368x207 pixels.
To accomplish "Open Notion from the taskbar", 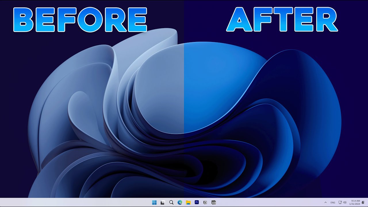I will [x=205, y=202].
